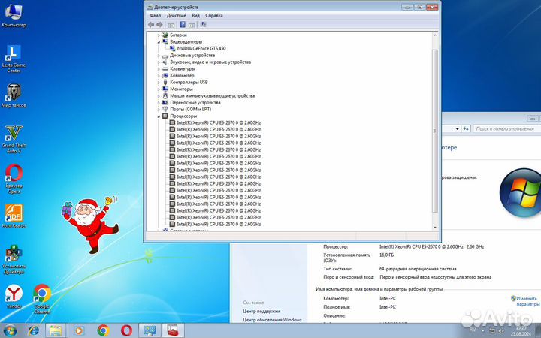Click the Back arrow in Device Manager toolbar

point(151,24)
